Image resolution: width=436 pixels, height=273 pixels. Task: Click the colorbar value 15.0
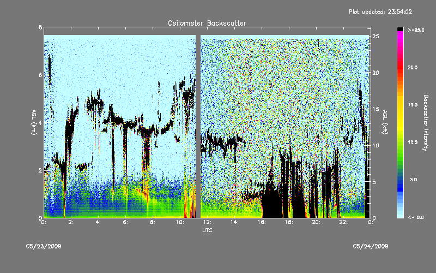(413, 105)
